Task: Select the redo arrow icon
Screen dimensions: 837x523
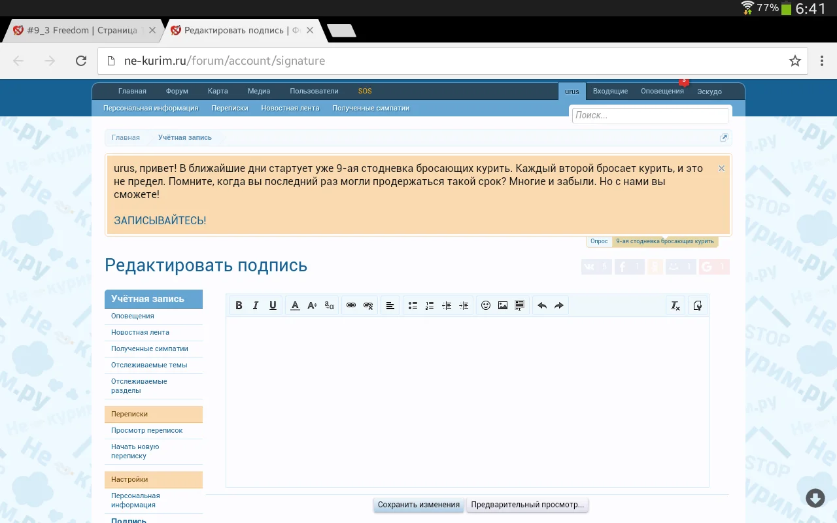Action: 559,305
